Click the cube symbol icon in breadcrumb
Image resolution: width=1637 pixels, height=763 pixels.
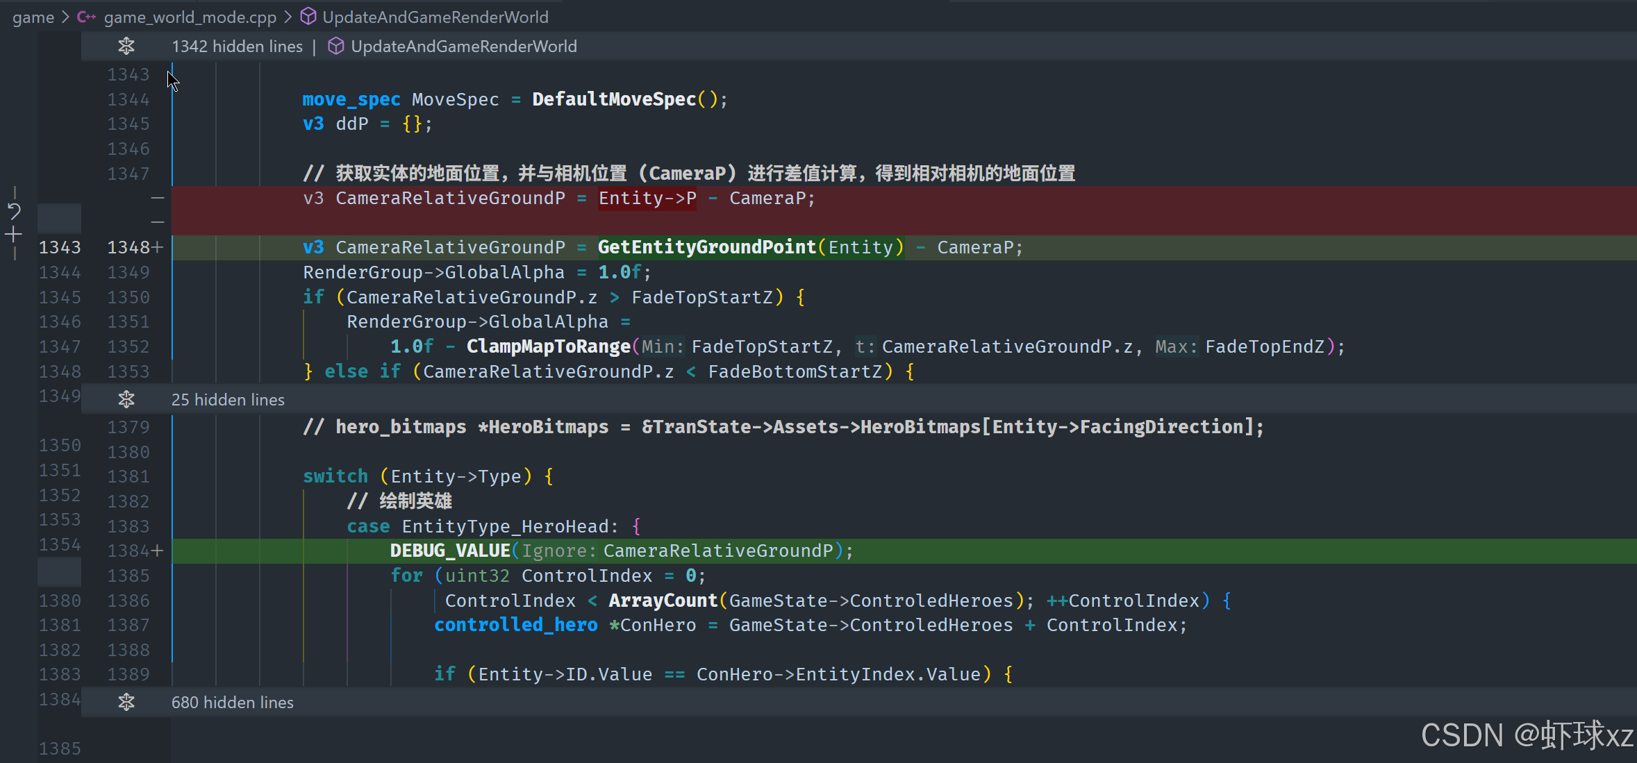pos(308,17)
